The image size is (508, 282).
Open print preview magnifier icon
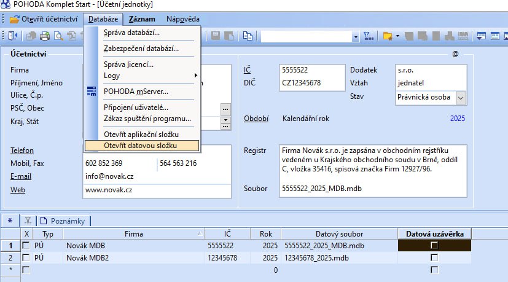58,36
